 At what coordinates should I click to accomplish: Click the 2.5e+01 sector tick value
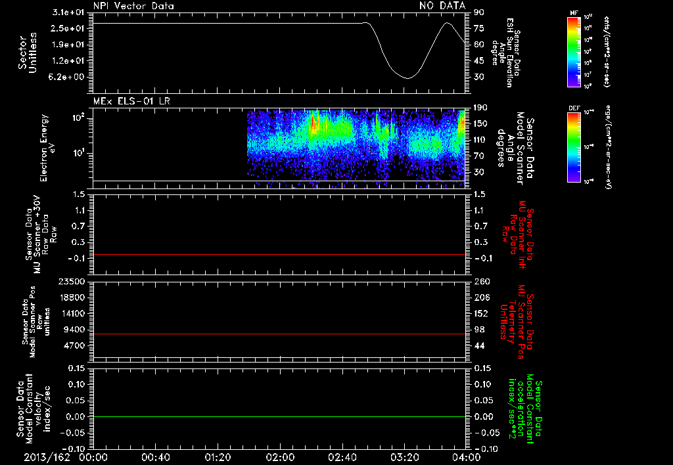pos(68,28)
